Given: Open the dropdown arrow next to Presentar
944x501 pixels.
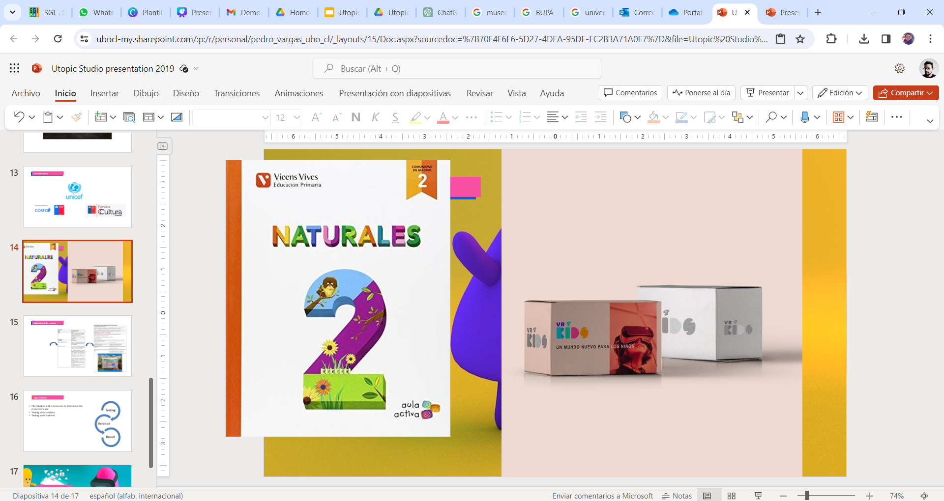Looking at the screenshot, I should coord(800,93).
